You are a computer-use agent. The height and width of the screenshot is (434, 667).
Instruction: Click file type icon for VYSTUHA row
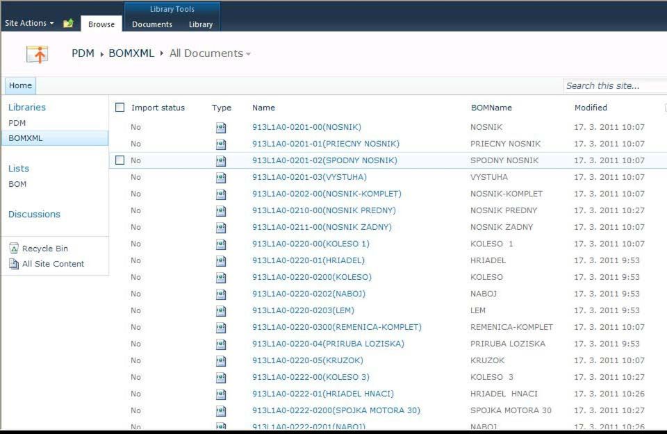coord(221,177)
